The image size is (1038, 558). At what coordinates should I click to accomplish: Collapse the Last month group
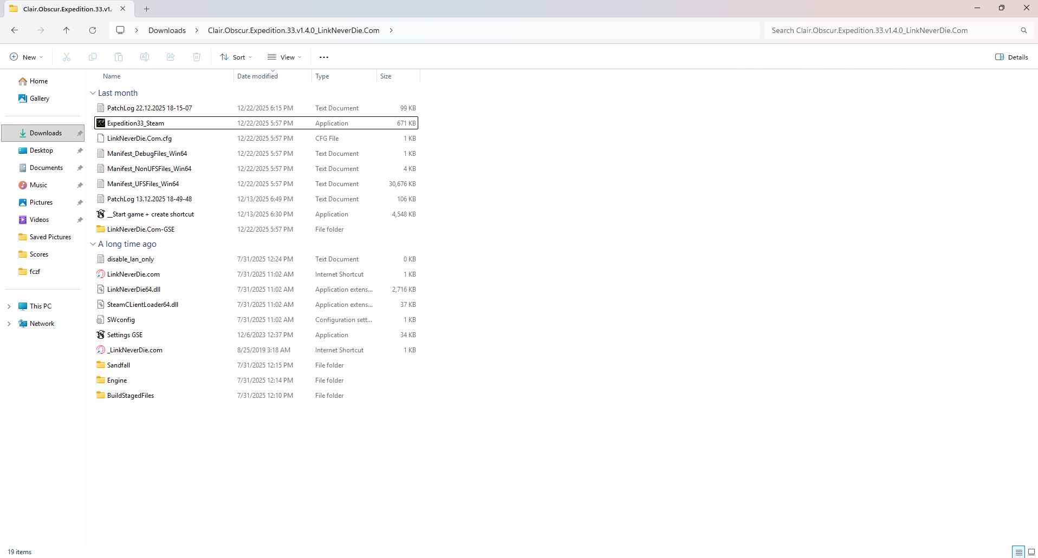(x=93, y=93)
